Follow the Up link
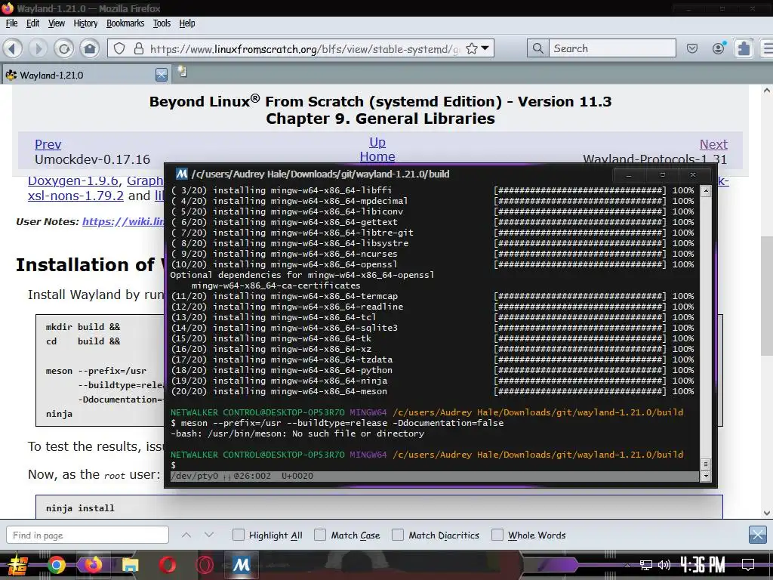Image resolution: width=773 pixels, height=580 pixels. pyautogui.click(x=377, y=142)
